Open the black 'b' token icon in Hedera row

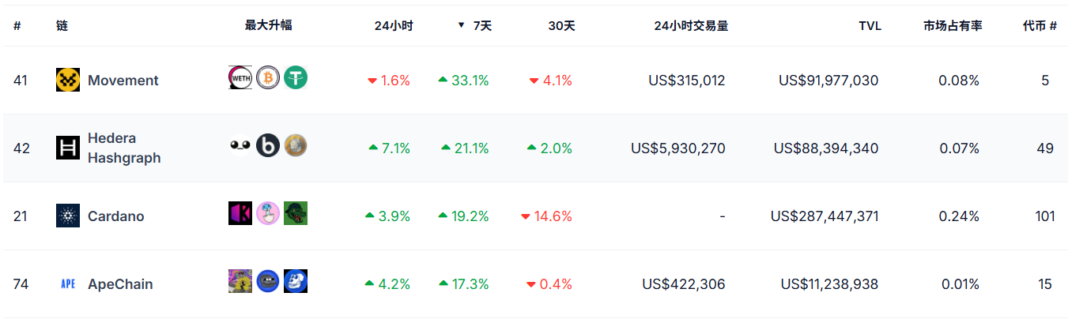[268, 146]
